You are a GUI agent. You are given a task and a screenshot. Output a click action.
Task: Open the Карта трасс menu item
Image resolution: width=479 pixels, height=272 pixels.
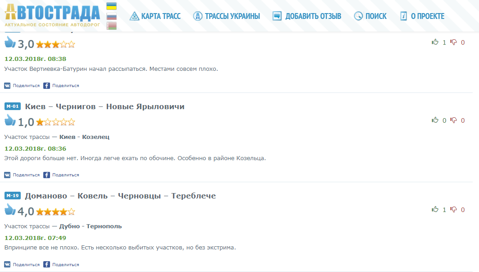pos(155,16)
